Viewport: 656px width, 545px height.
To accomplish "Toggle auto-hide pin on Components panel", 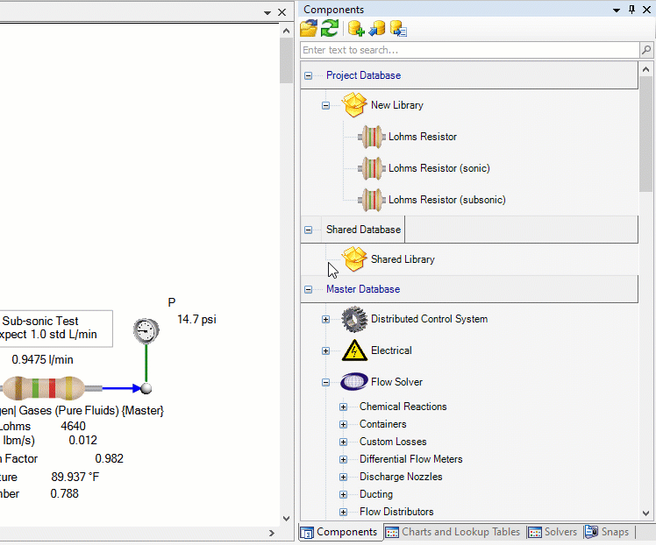I will click(631, 10).
